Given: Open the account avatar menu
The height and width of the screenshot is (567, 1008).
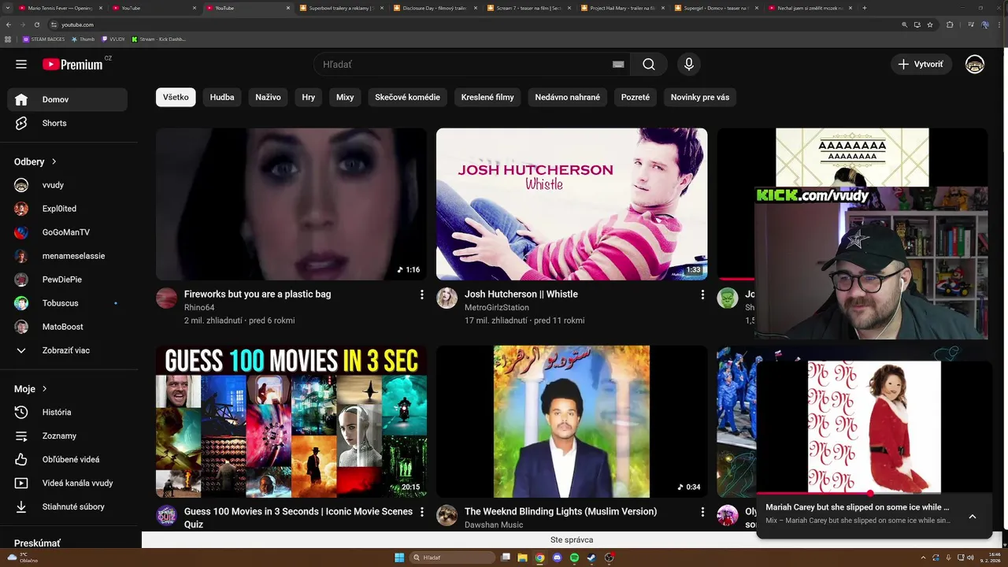Looking at the screenshot, I should pos(975,65).
